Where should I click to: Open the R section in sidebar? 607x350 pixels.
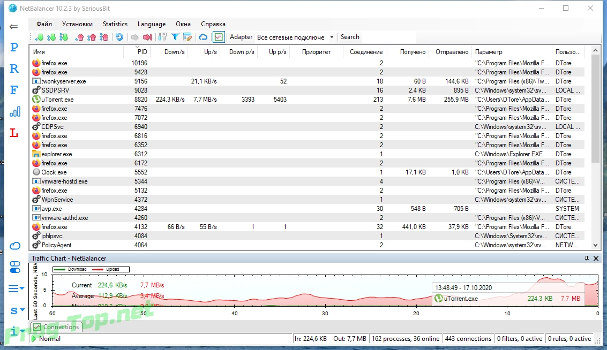(x=14, y=69)
